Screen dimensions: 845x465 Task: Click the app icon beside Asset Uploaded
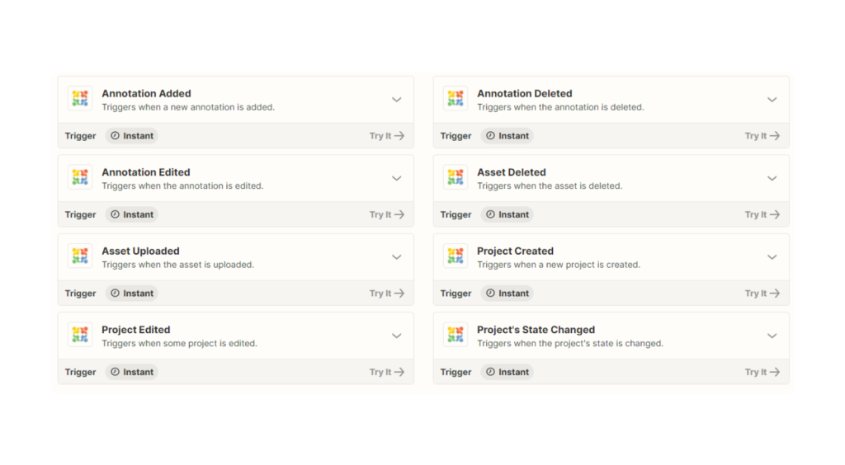[x=80, y=256]
